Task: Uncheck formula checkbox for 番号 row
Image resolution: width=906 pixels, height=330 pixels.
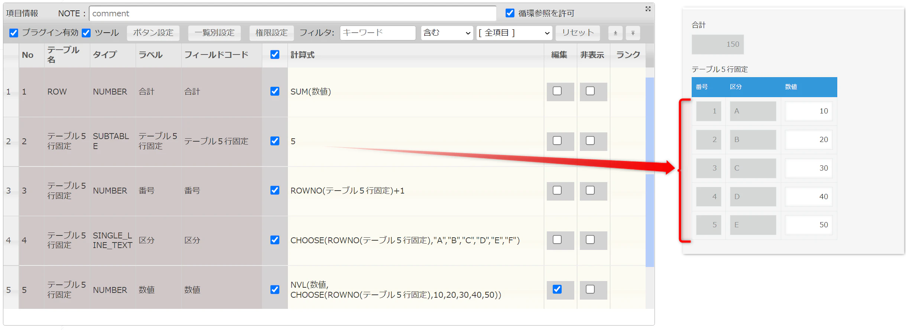Action: pos(275,190)
